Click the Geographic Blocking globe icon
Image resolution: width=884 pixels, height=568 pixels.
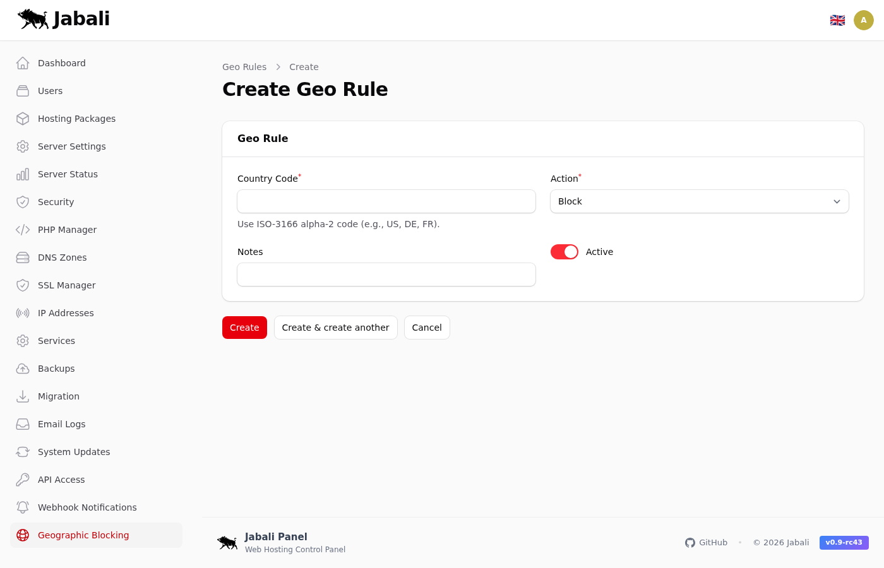pyautogui.click(x=23, y=535)
